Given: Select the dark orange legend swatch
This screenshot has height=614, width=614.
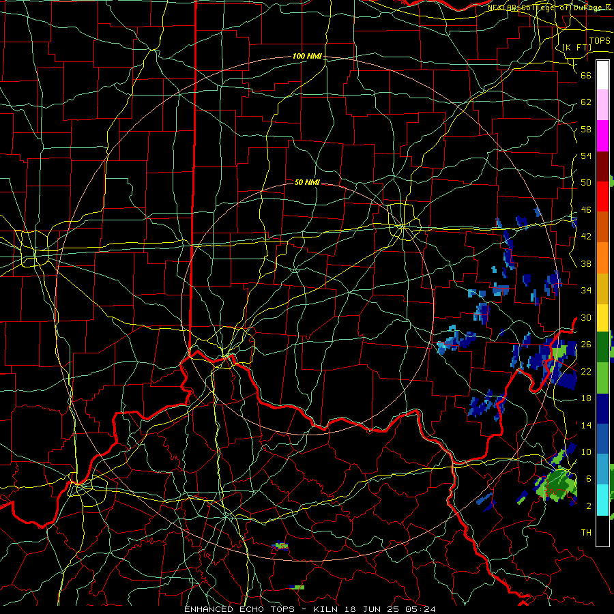Looking at the screenshot, I should (602, 227).
